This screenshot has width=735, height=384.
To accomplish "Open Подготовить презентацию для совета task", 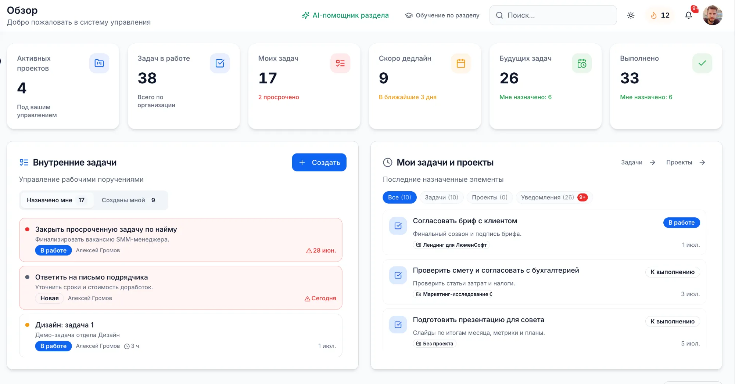I will 544,330.
